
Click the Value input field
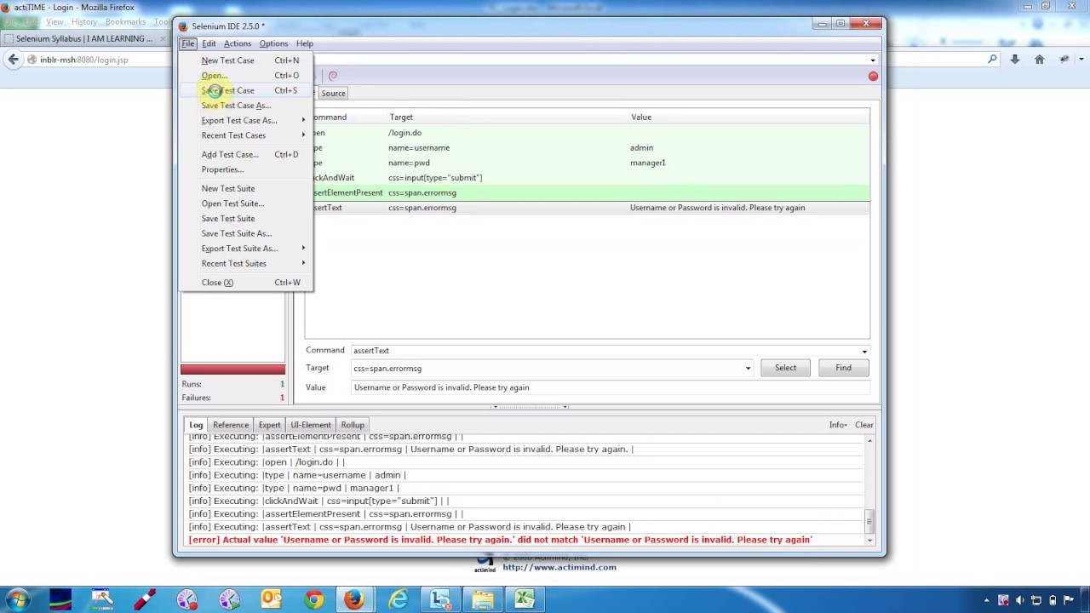tap(611, 388)
